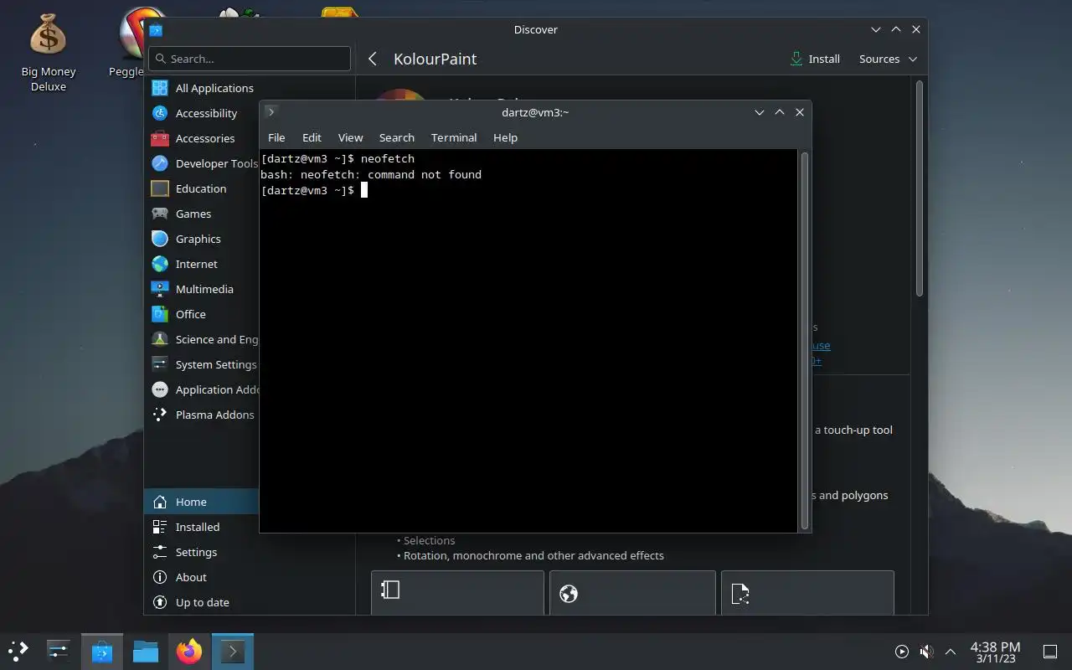1072x670 pixels.
Task: Select the Science and Engineering category icon
Action: [160, 339]
